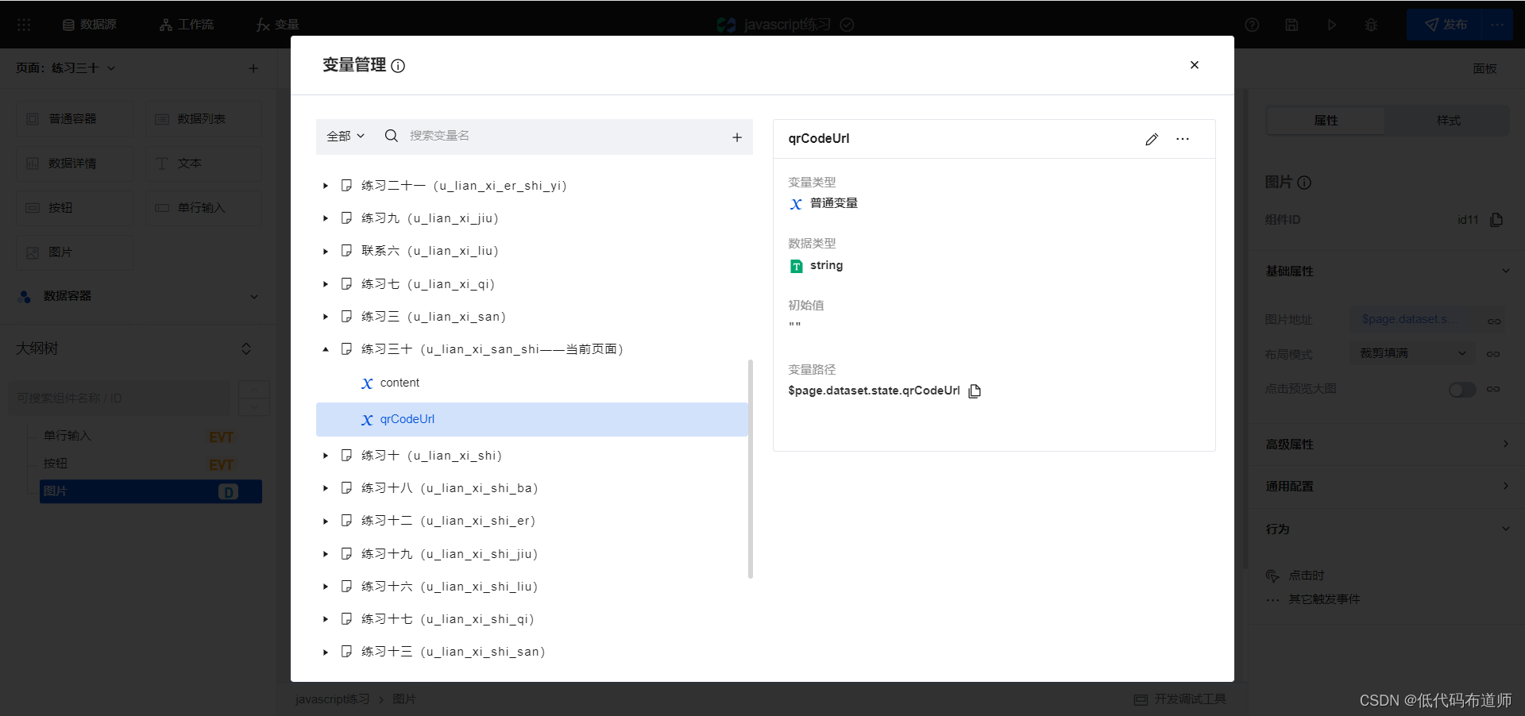Click page icon beside 练习十六
This screenshot has height=716, width=1525.
[x=346, y=587]
